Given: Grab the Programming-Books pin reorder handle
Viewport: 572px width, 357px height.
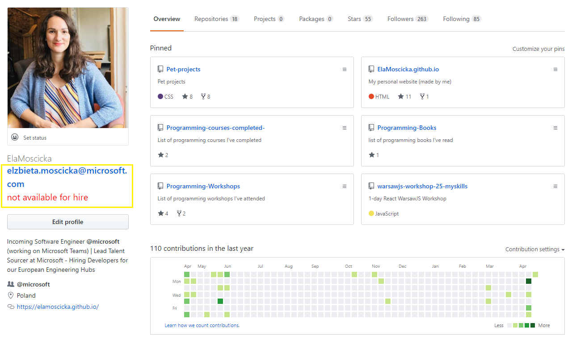Looking at the screenshot, I should [555, 128].
